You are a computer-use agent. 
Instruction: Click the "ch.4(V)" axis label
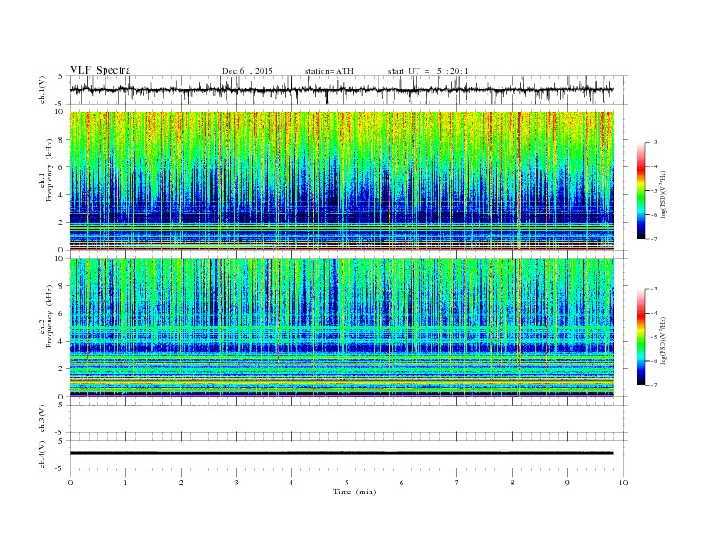[43, 454]
